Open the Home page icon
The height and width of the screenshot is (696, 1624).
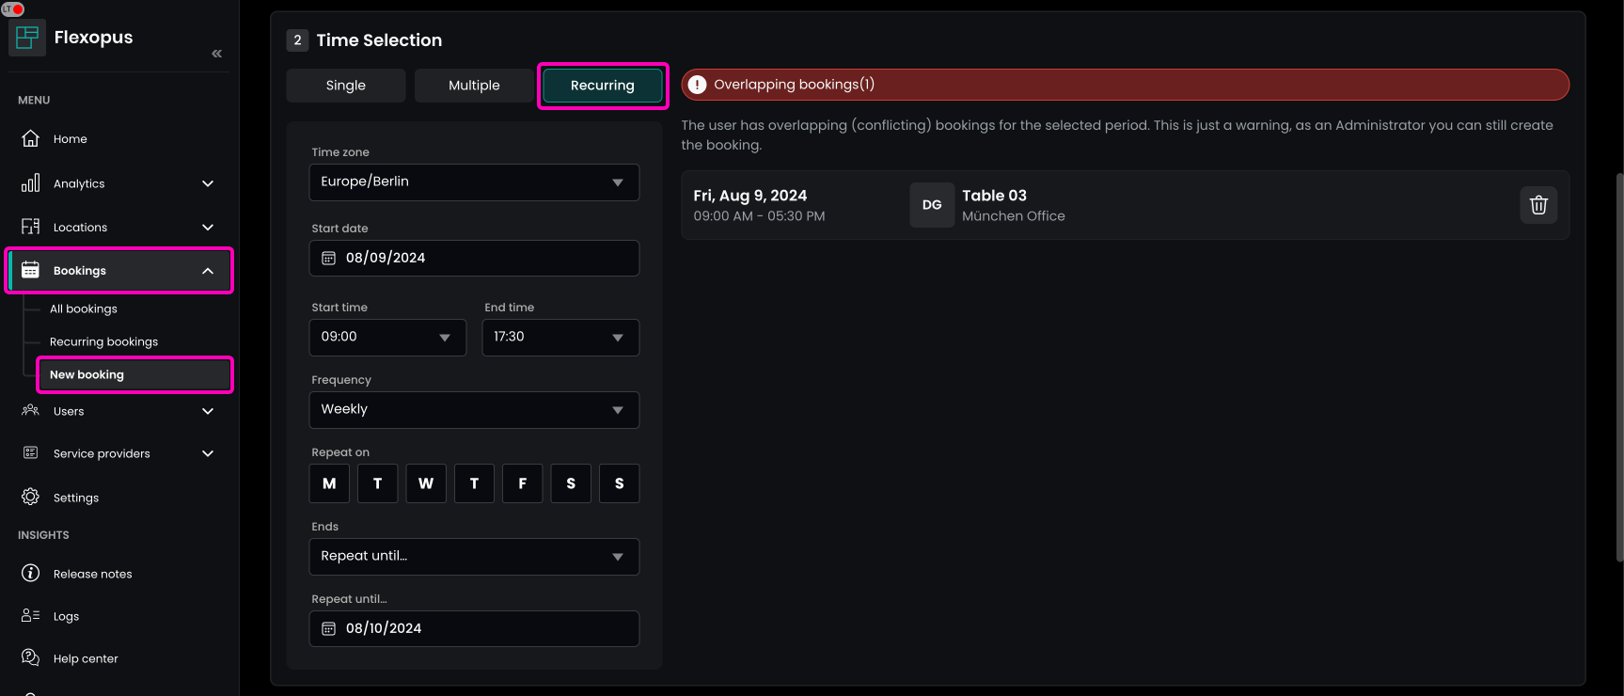(31, 138)
